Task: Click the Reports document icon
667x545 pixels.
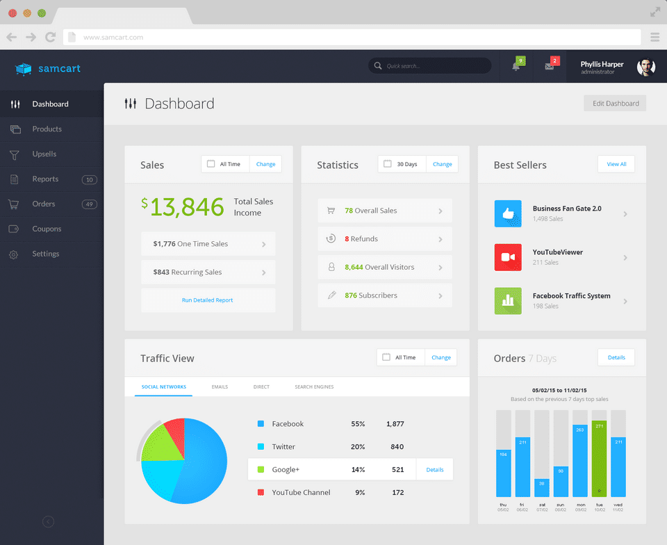Action: pyautogui.click(x=15, y=179)
